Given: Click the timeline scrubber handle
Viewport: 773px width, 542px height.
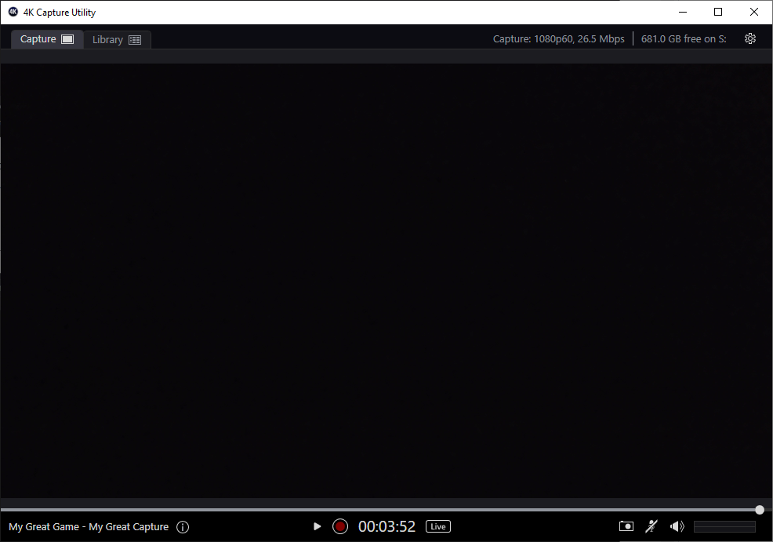Looking at the screenshot, I should click(x=759, y=509).
